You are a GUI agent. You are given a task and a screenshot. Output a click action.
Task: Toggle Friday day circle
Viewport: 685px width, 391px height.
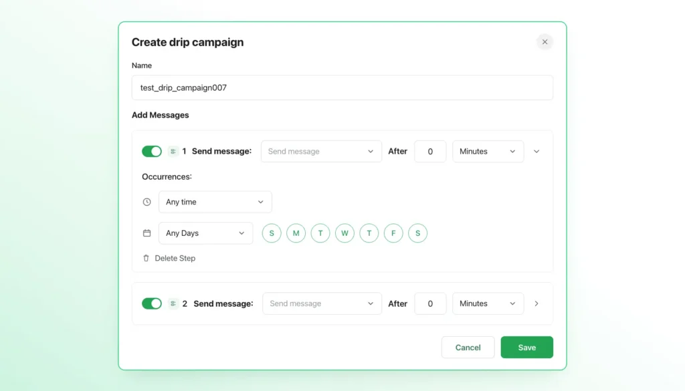pos(393,233)
